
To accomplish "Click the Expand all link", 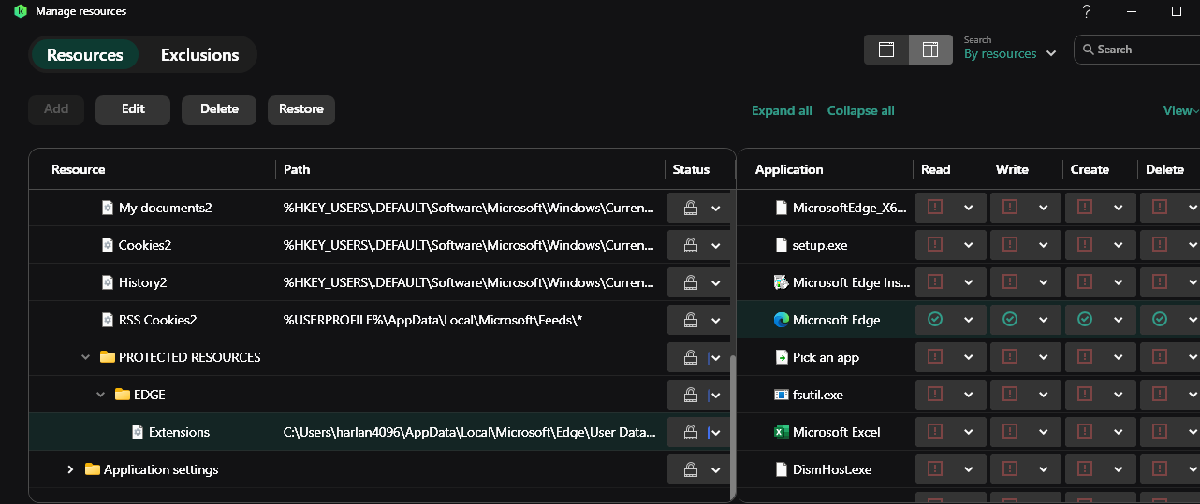I will [x=782, y=110].
